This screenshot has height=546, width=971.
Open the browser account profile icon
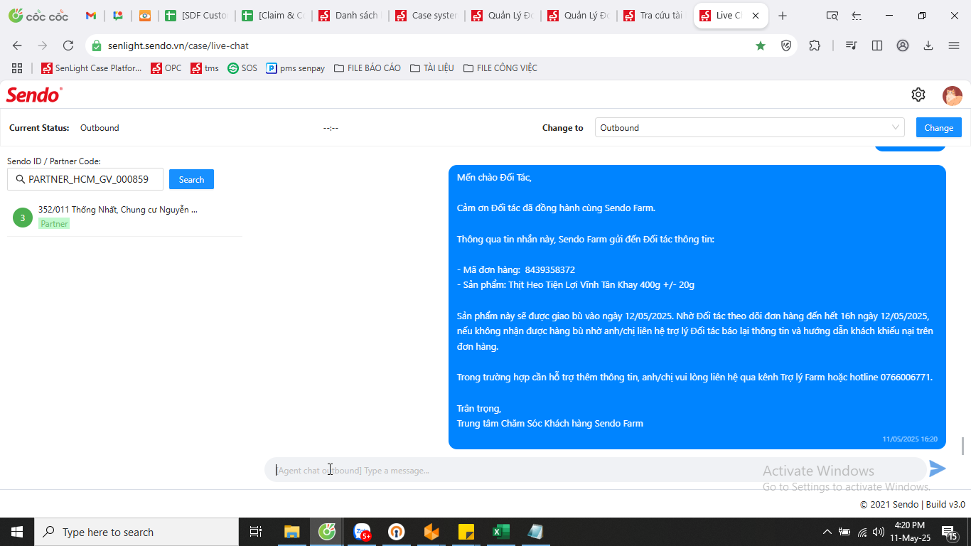point(903,45)
